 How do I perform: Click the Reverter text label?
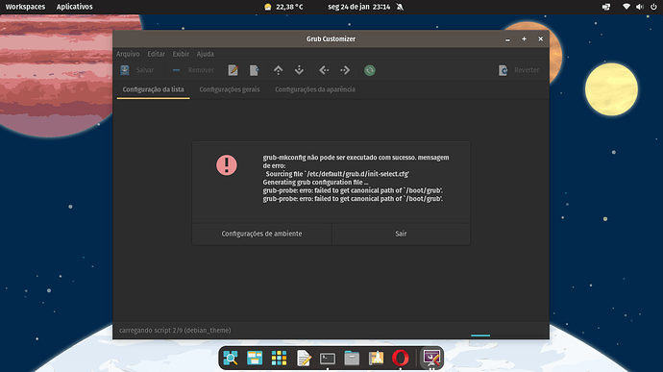(x=527, y=70)
